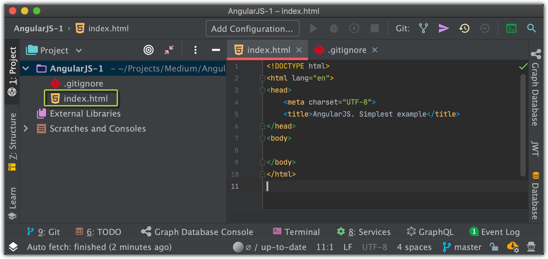Fold the head tag at line 3
The height and width of the screenshot is (259, 548).
pos(262,90)
